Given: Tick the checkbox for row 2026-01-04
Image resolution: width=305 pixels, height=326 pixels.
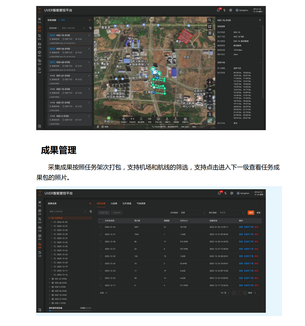Looking at the screenshot, I should pos(101,227).
